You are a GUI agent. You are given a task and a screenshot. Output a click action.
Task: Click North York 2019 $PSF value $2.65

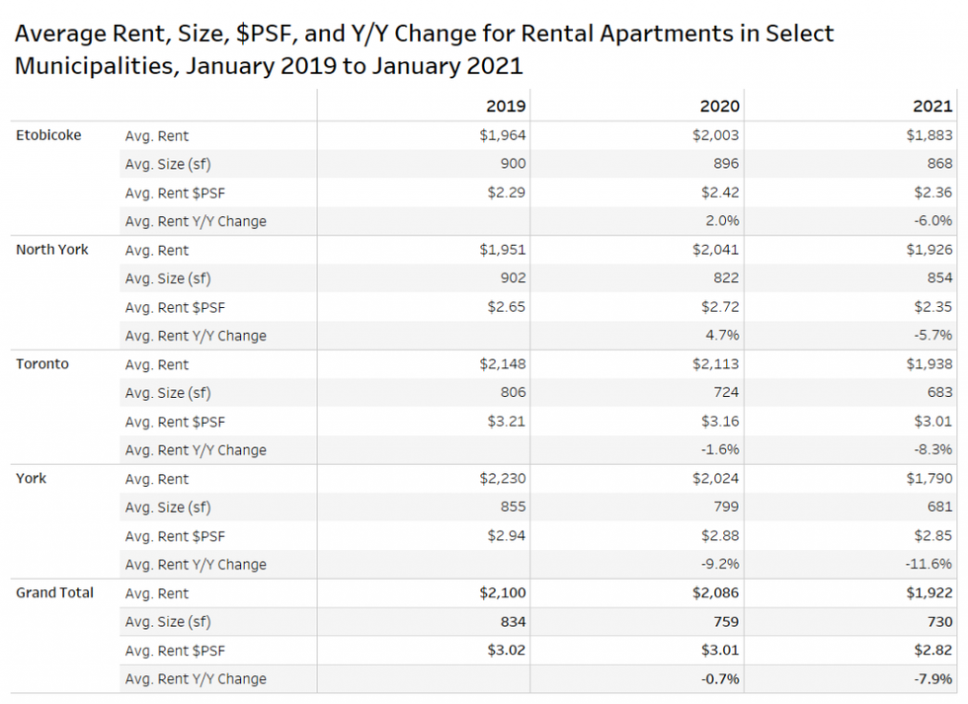click(x=507, y=307)
